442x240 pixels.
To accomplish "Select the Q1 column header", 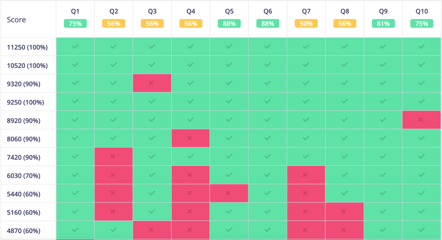I will click(x=75, y=10).
